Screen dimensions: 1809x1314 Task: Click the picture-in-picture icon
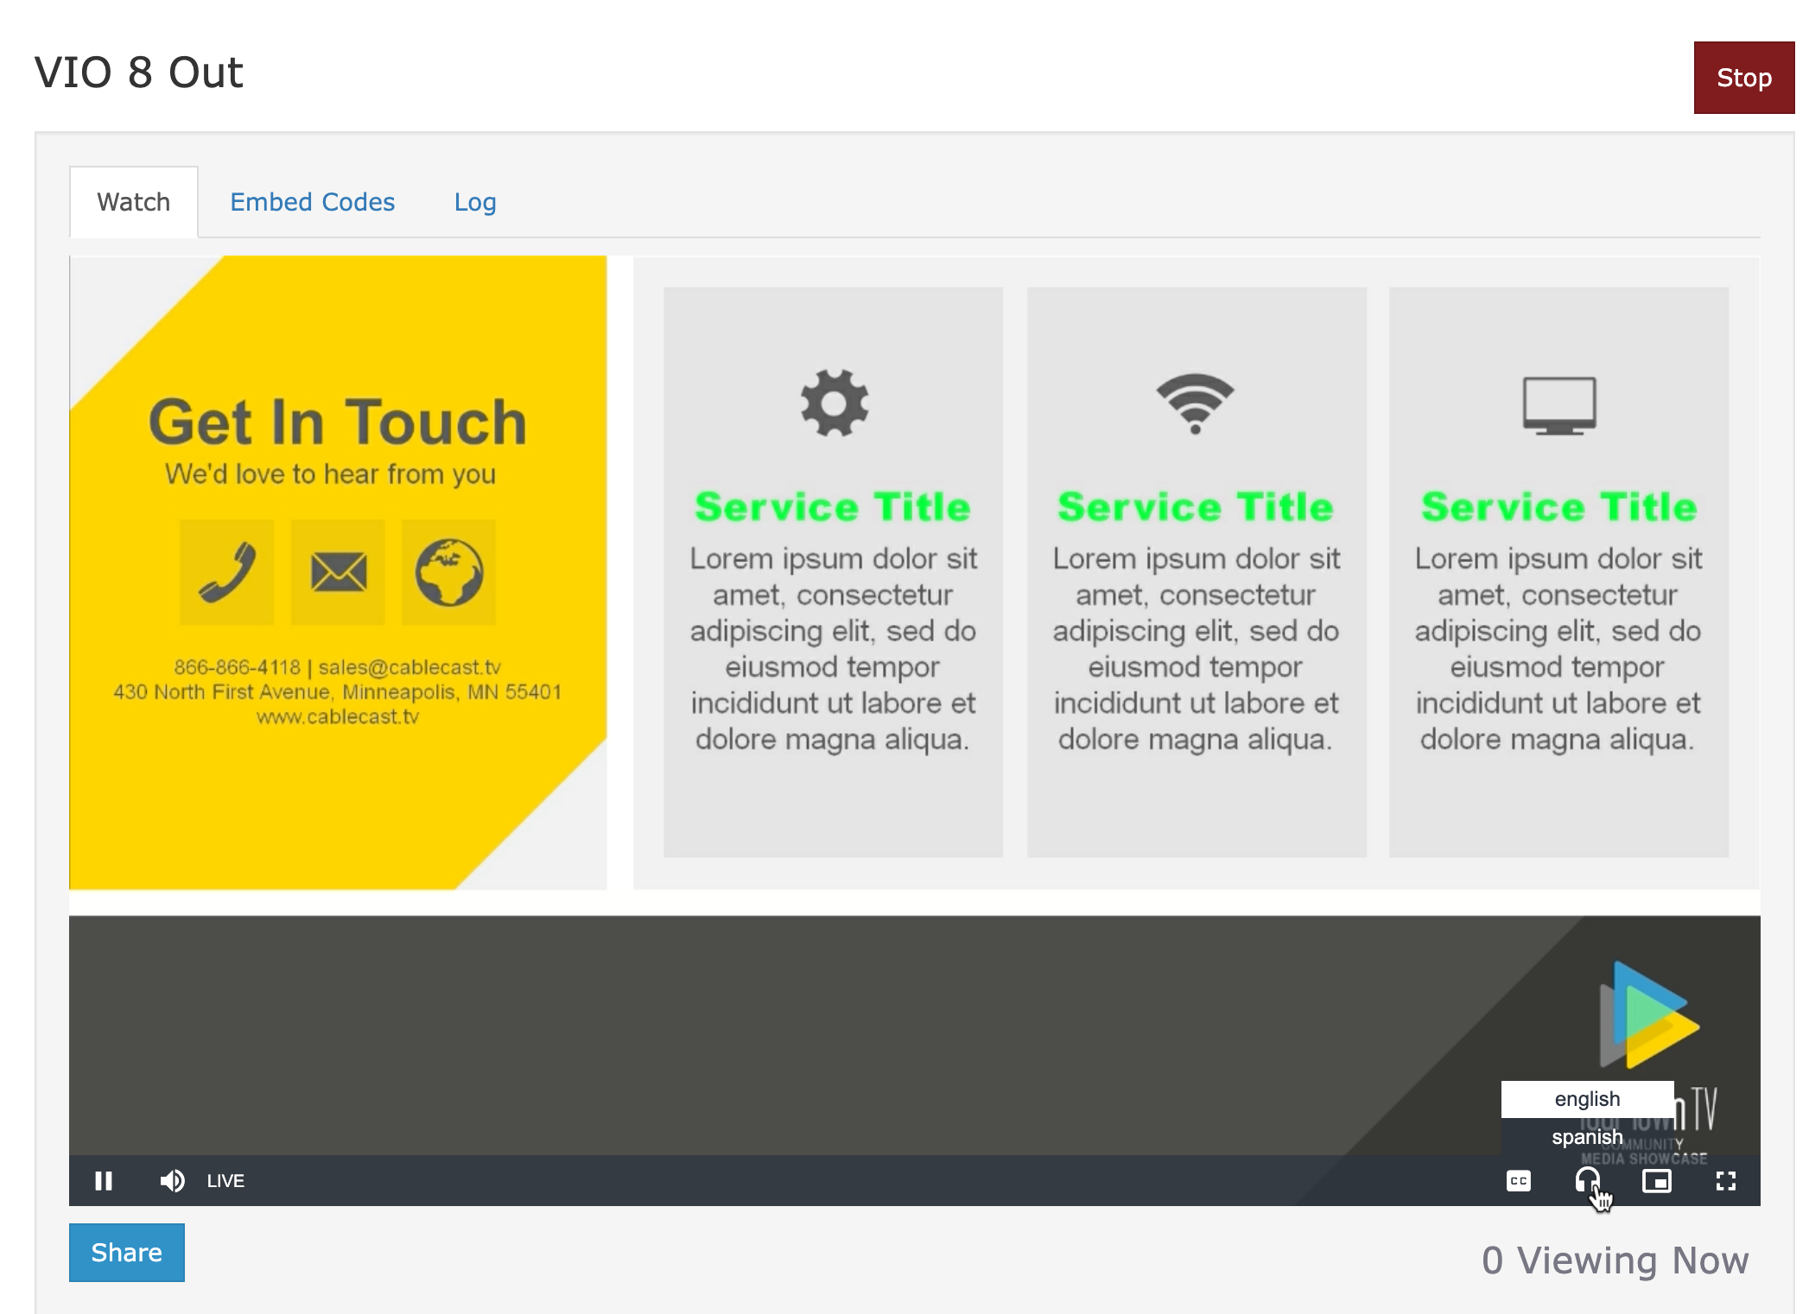pos(1657,1179)
